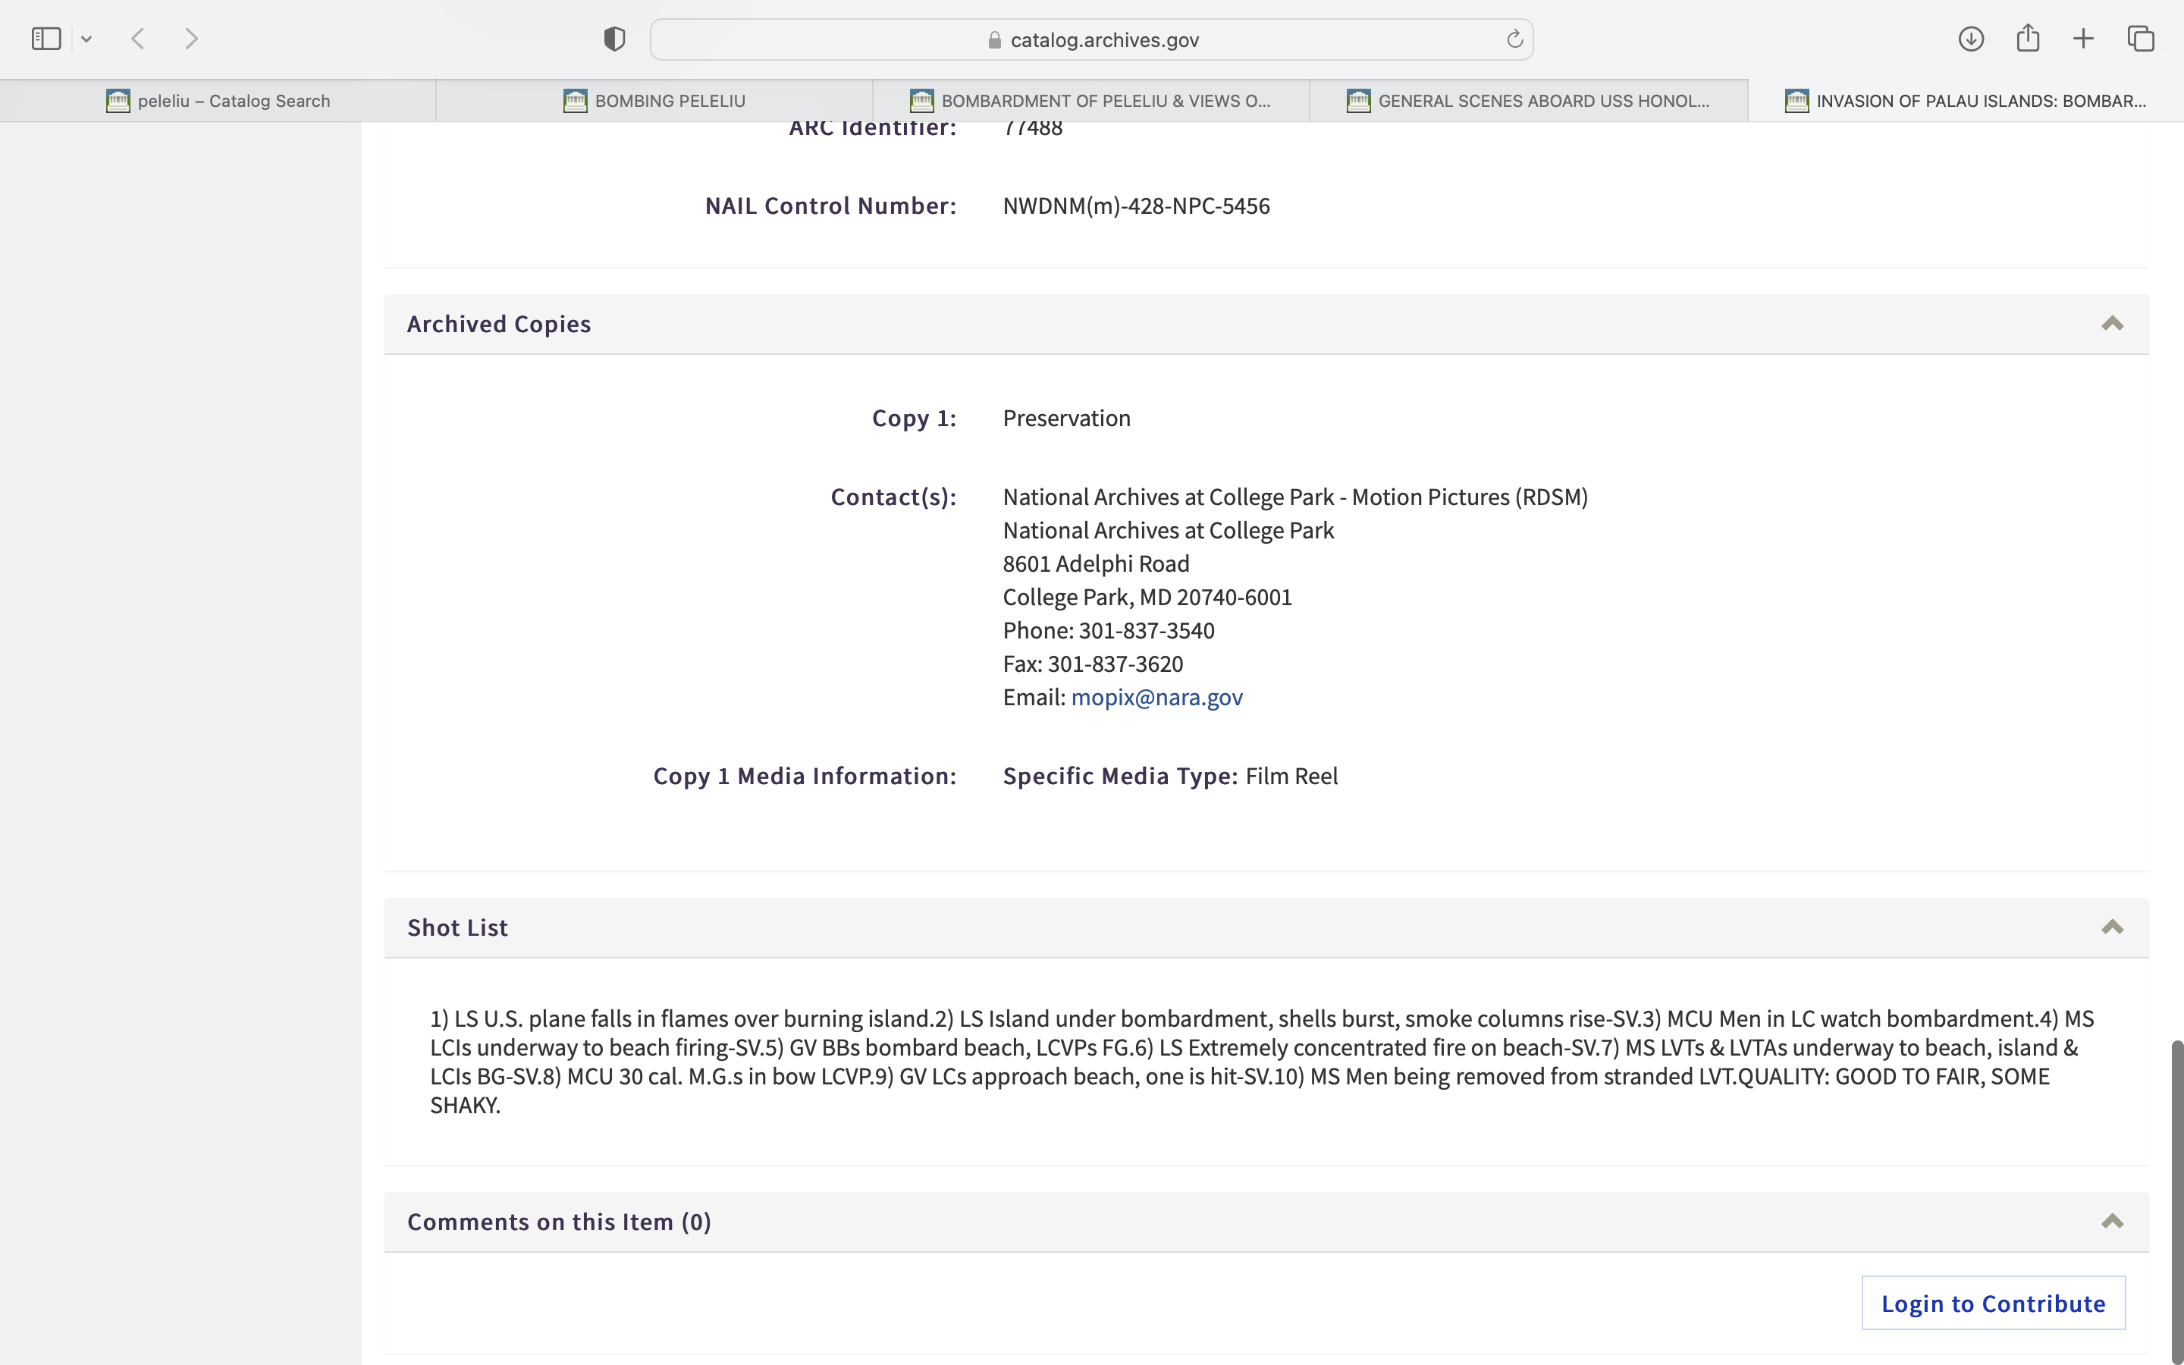The image size is (2184, 1365).
Task: Click the catalog.archives.gov address bar
Action: pos(1092,39)
